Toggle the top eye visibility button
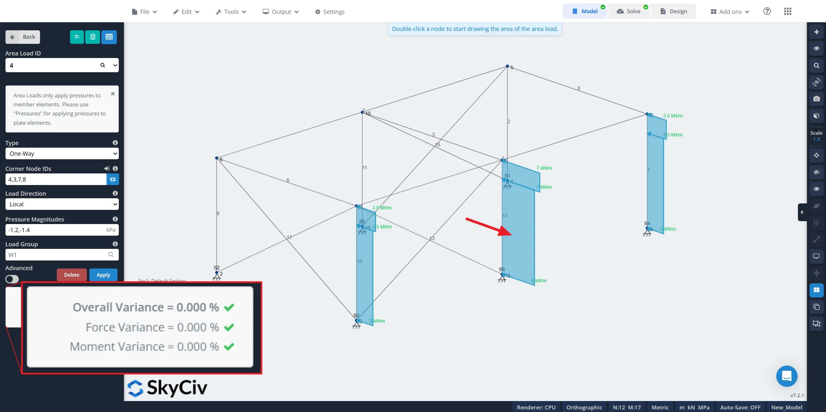Image resolution: width=826 pixels, height=412 pixels. click(x=816, y=48)
